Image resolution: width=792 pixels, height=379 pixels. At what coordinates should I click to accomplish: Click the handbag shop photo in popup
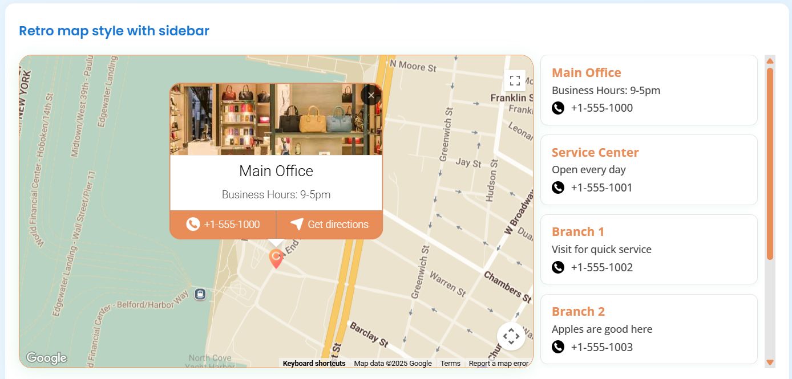coord(276,120)
